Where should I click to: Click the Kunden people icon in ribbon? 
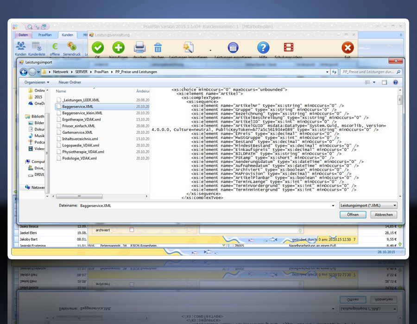20,46
